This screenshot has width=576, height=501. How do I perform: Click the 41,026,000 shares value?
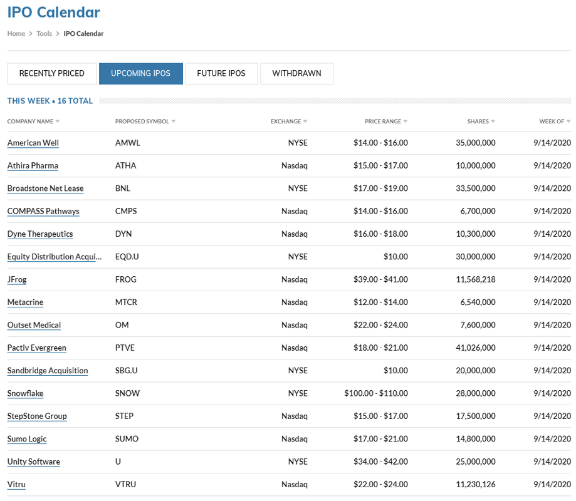tap(476, 348)
